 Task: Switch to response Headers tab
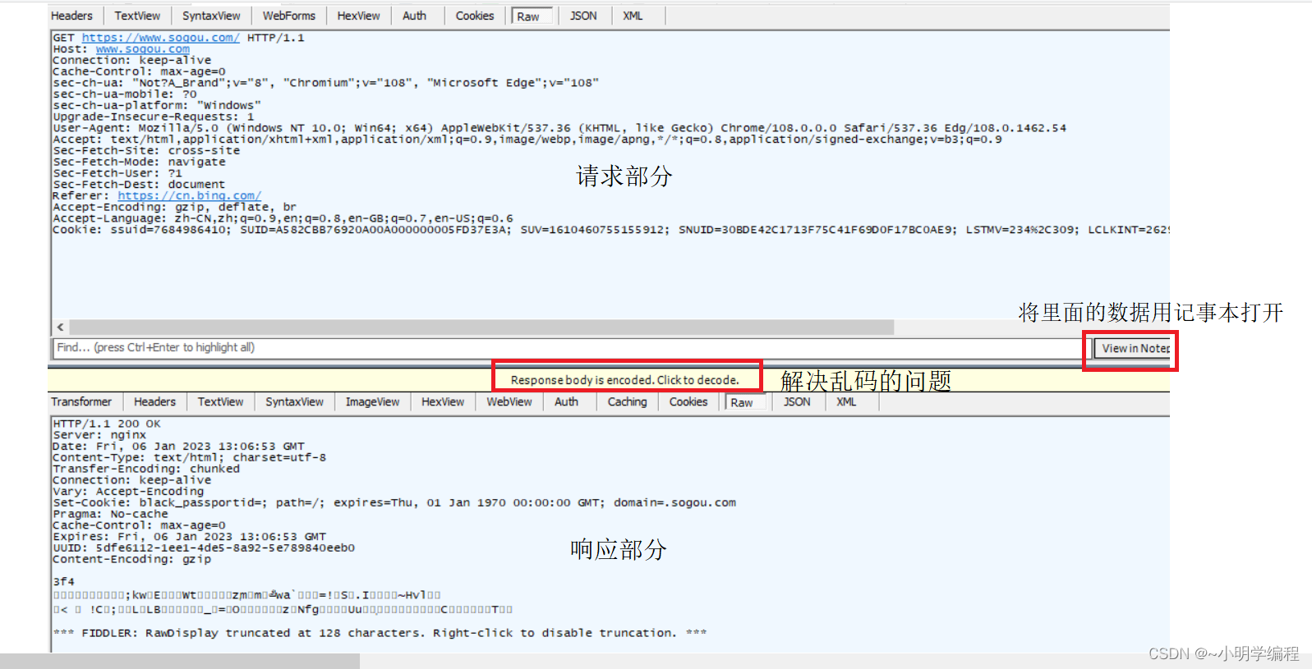pyautogui.click(x=154, y=402)
